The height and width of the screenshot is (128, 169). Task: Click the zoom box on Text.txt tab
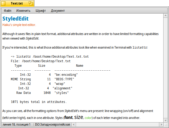click(x=31, y=3)
